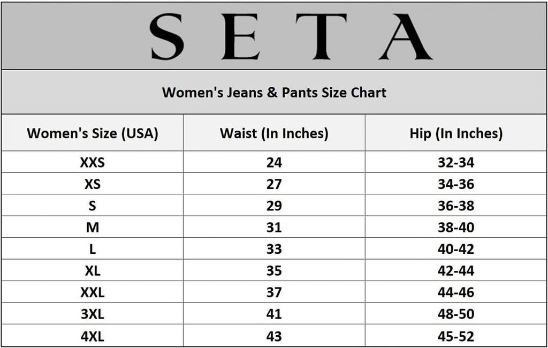Select the Women's Size (USA) column header
This screenshot has height=348, width=548.
93,133
